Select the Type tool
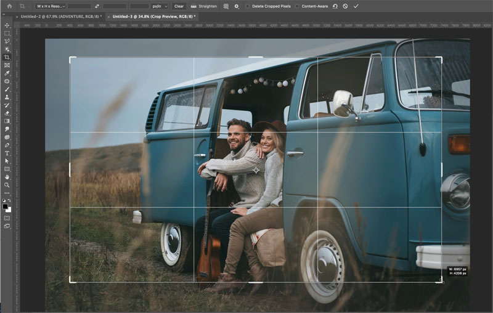This screenshot has height=313, width=493. 7,153
